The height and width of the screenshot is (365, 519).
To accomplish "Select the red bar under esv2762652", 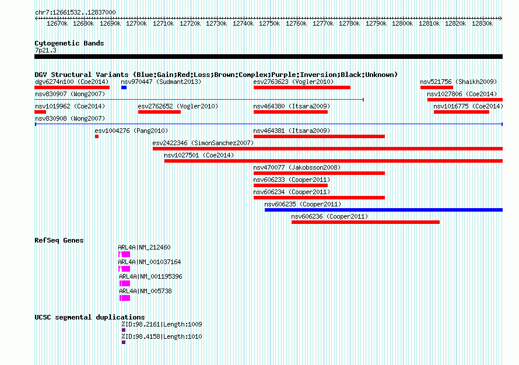I will coord(159,112).
